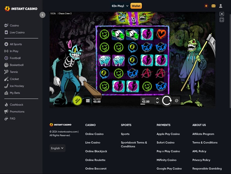The image size is (231, 174).
Task: Click the yellow Buy Bonus button
Action: (77, 100)
